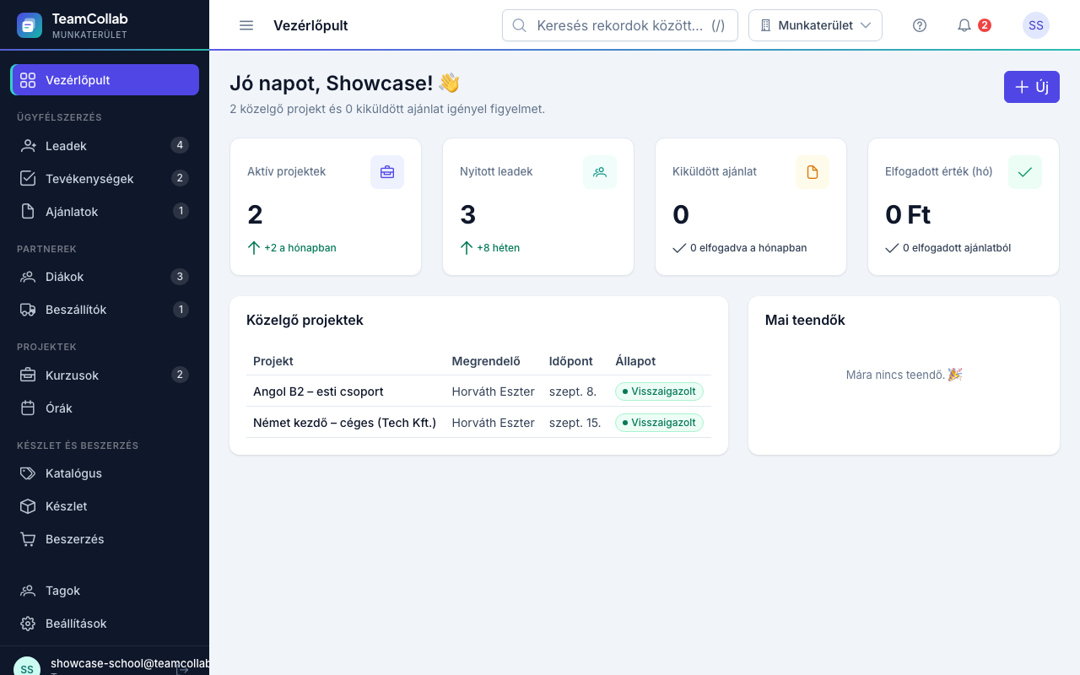
Task: Click the szept. 15. date cell
Action: (x=575, y=423)
